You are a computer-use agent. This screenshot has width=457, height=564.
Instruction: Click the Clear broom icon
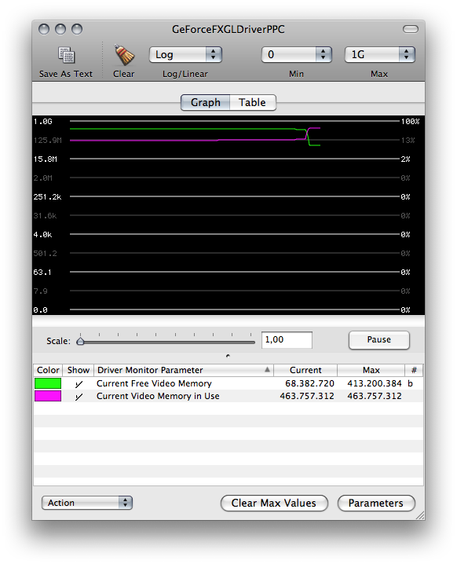[x=124, y=55]
